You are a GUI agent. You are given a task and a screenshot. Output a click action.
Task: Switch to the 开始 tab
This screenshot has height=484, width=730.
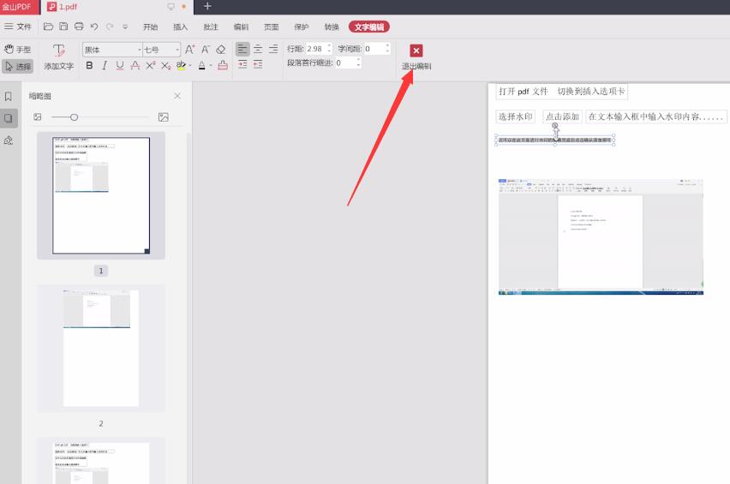point(150,27)
